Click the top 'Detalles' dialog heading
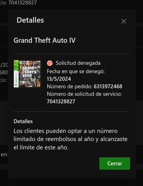The height and width of the screenshot is (186, 143). (x=30, y=20)
